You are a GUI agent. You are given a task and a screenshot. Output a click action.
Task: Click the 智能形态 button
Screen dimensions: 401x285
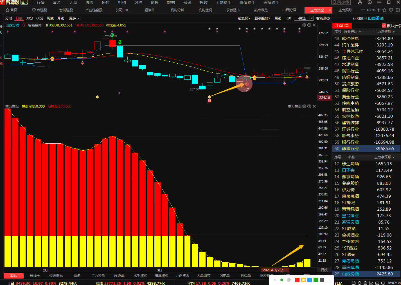(323, 18)
